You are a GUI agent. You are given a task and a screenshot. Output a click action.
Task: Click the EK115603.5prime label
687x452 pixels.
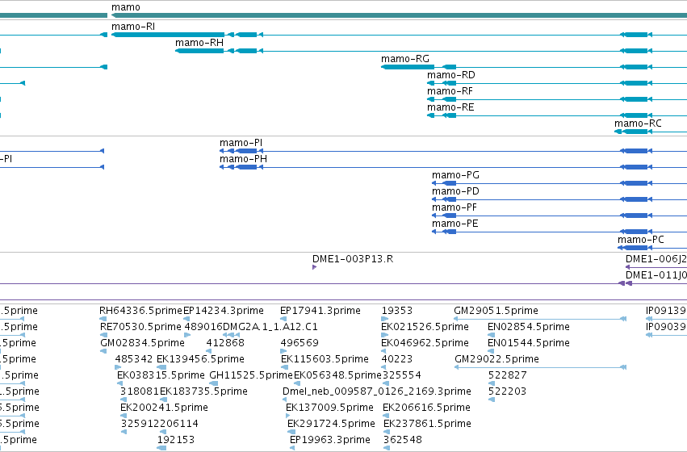coord(325,360)
